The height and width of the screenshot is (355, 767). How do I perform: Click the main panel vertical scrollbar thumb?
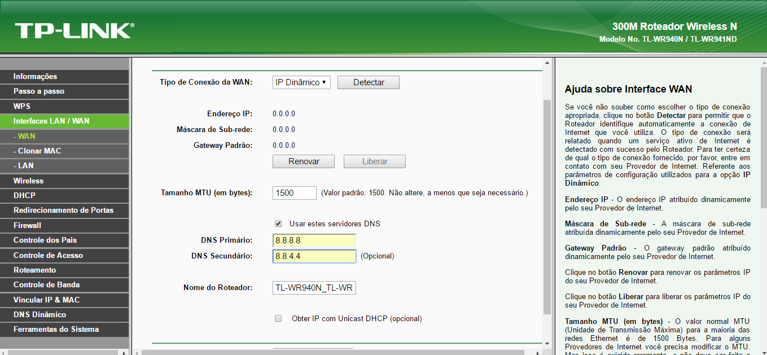(x=546, y=207)
